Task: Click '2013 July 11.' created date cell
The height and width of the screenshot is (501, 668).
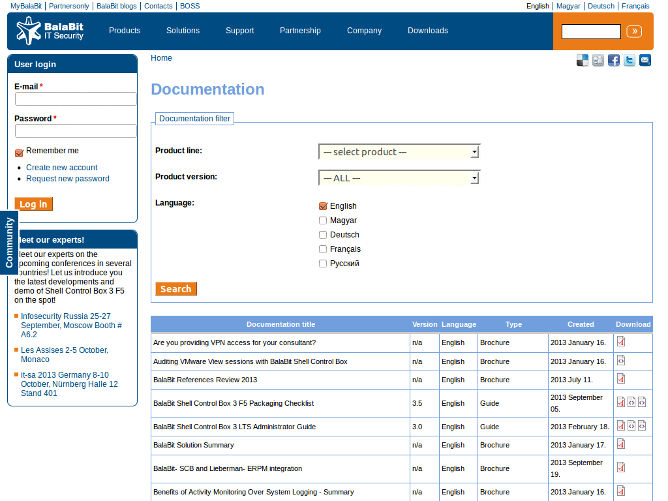Action: (x=581, y=380)
